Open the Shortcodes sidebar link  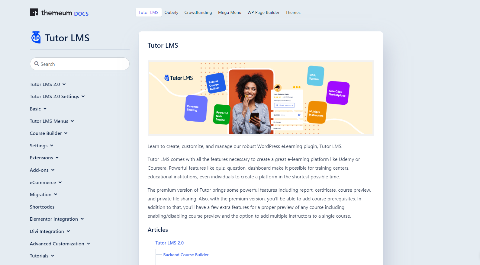42,207
